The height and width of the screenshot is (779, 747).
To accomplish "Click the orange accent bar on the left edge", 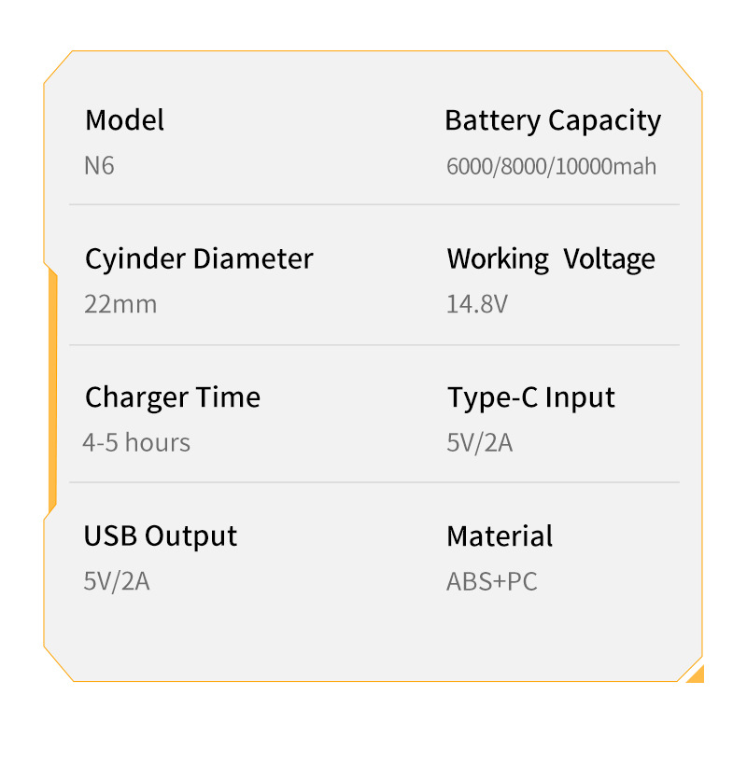I will [51, 392].
